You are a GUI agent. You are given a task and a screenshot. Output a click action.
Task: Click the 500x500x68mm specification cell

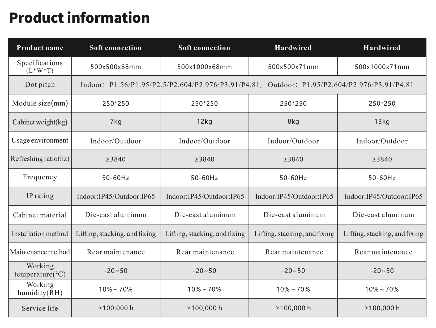(116, 67)
